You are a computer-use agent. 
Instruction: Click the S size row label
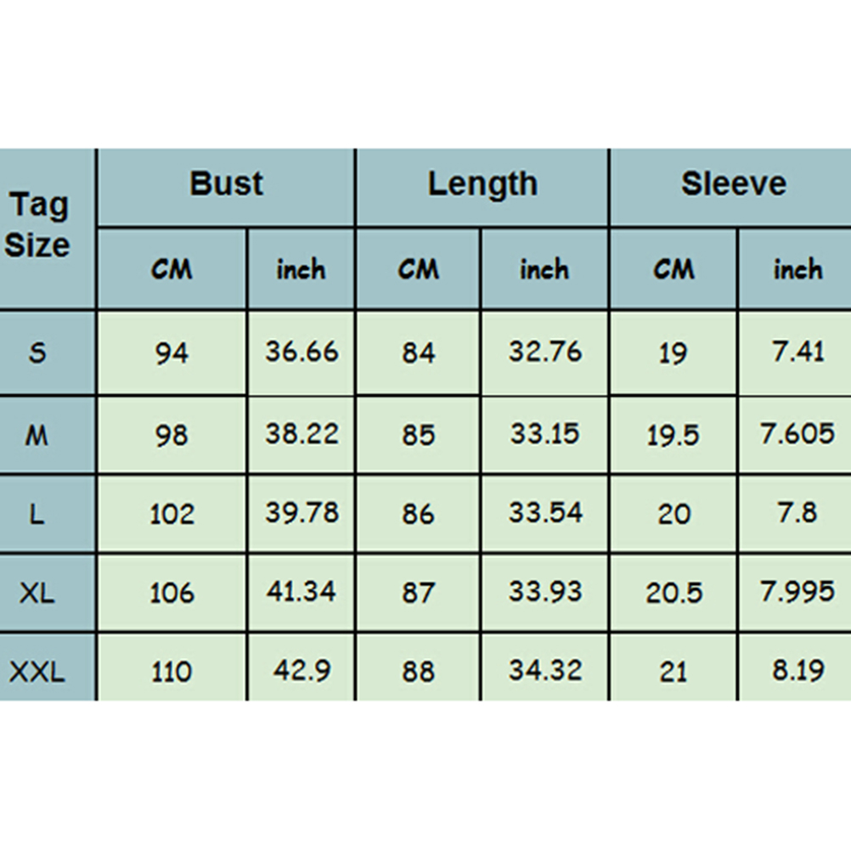(x=37, y=352)
